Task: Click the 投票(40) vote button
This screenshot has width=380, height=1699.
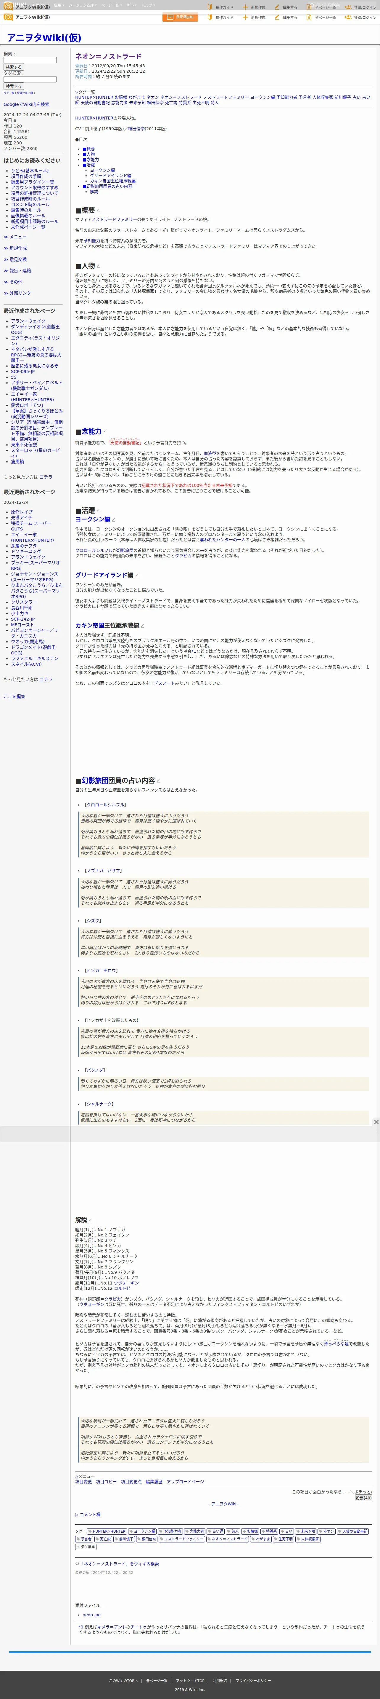Action: pyautogui.click(x=363, y=1498)
